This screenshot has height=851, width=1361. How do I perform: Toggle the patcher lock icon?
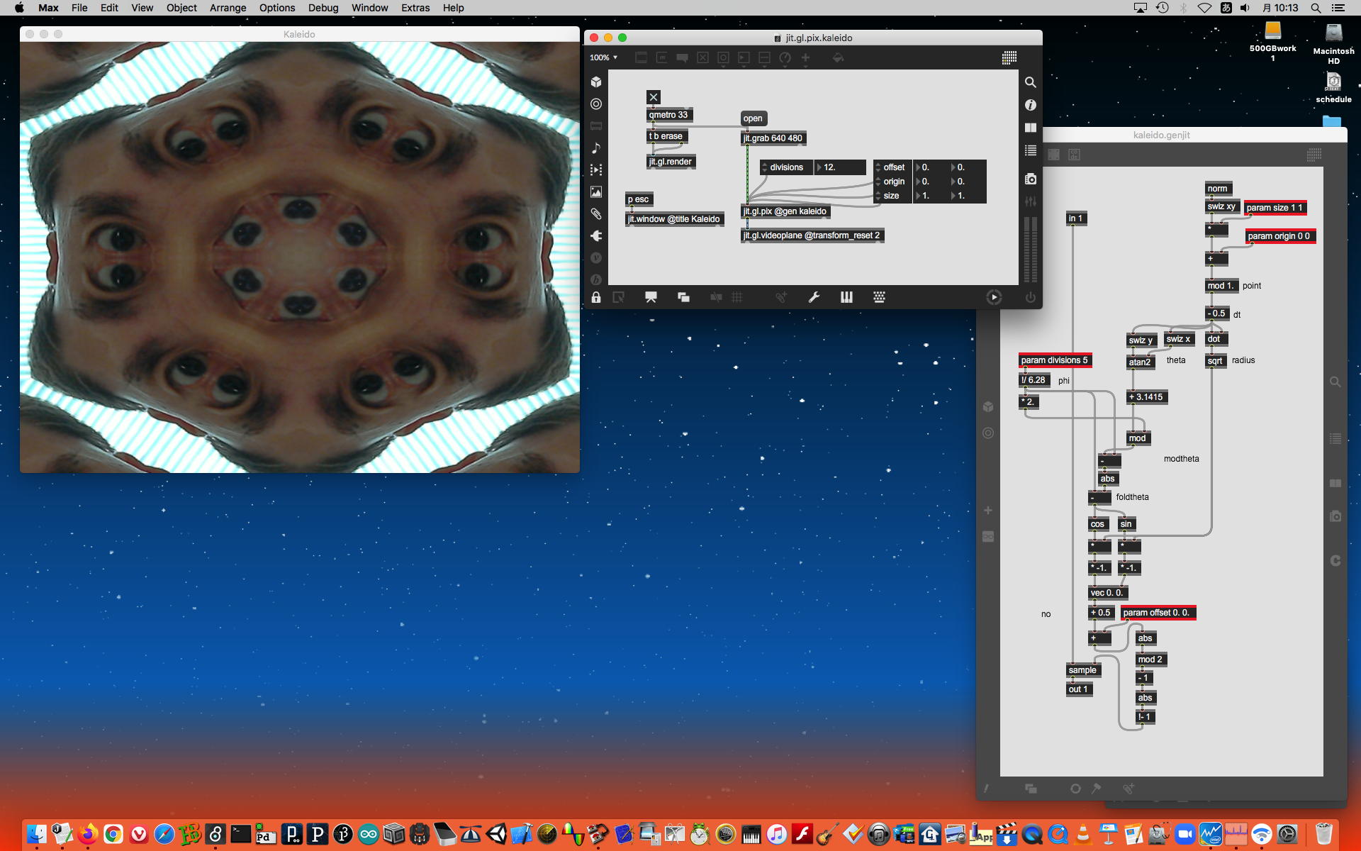pos(596,297)
